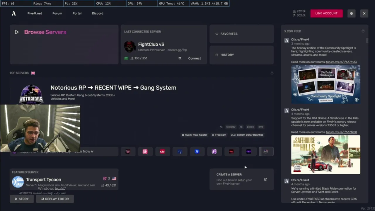
Task: Click the Cfx.re avatar on Safehouse post
Action: 287,111
